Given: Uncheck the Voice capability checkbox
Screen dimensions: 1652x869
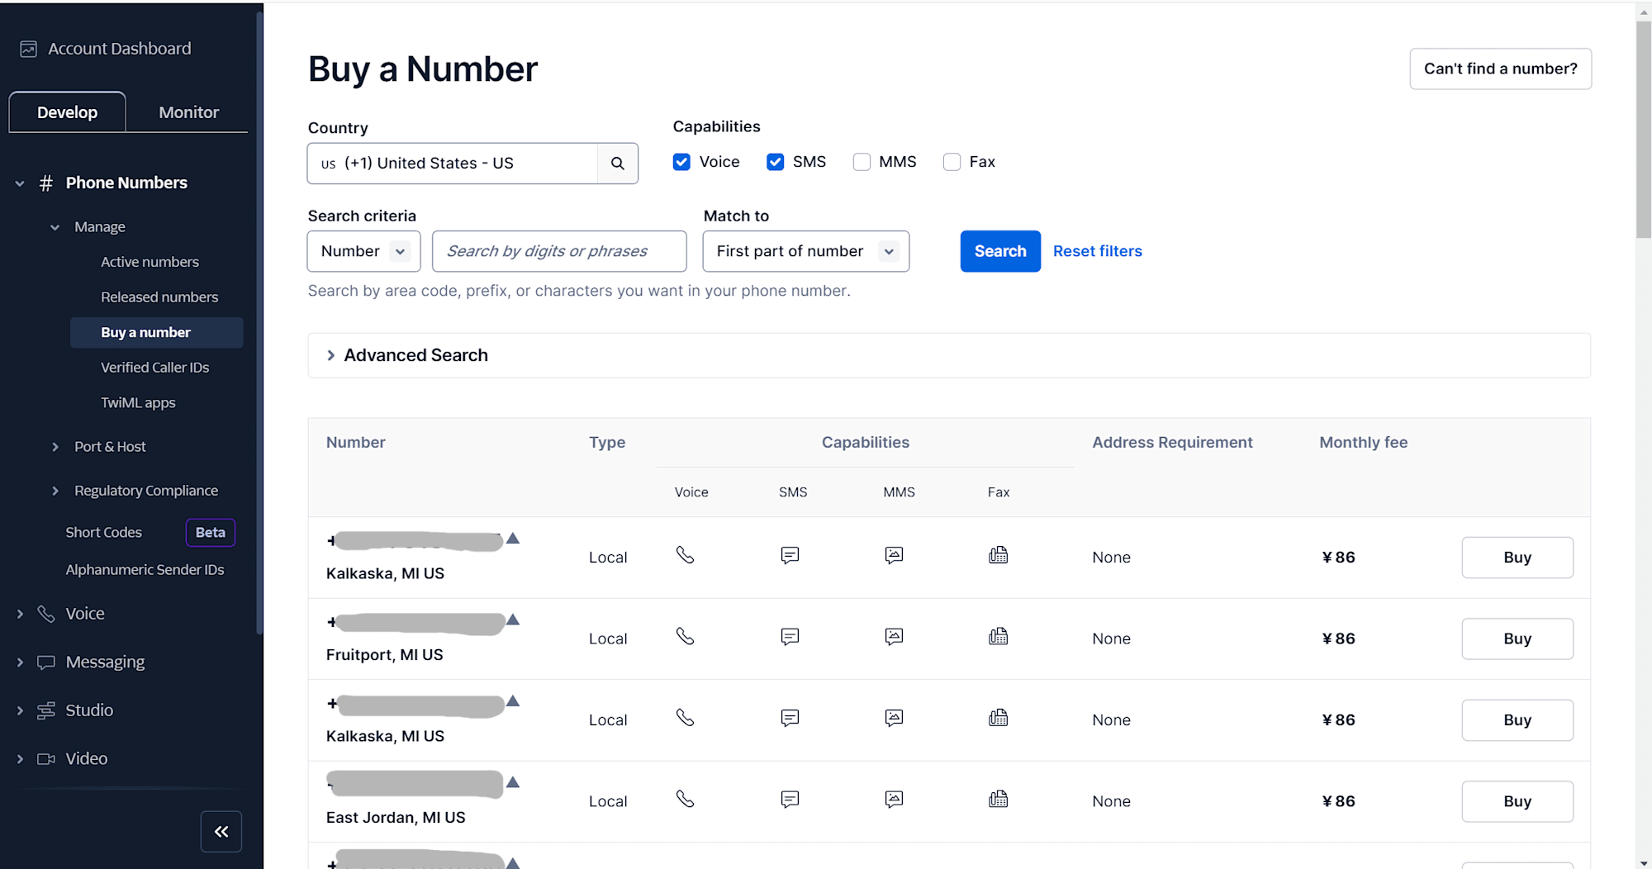Looking at the screenshot, I should (x=681, y=162).
